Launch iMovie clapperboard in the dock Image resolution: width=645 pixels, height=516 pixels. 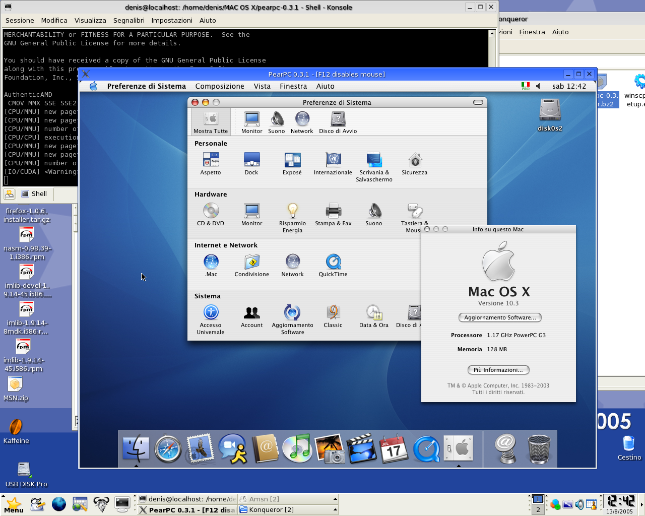pos(362,448)
